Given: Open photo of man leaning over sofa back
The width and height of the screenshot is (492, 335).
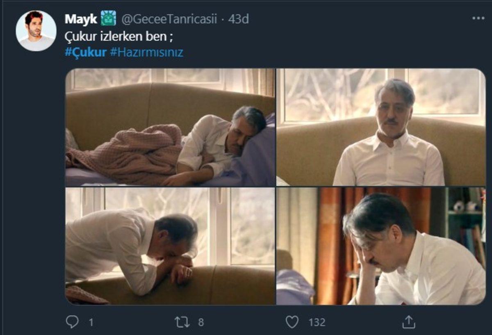Looking at the screenshot, I should tap(170, 246).
